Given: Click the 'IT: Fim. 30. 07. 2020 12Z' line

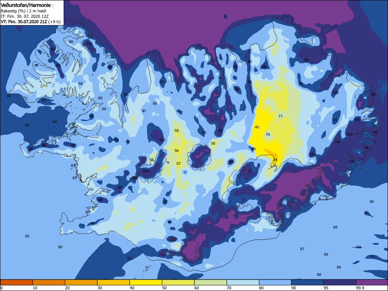Looking at the screenshot, I should pos(25,16).
